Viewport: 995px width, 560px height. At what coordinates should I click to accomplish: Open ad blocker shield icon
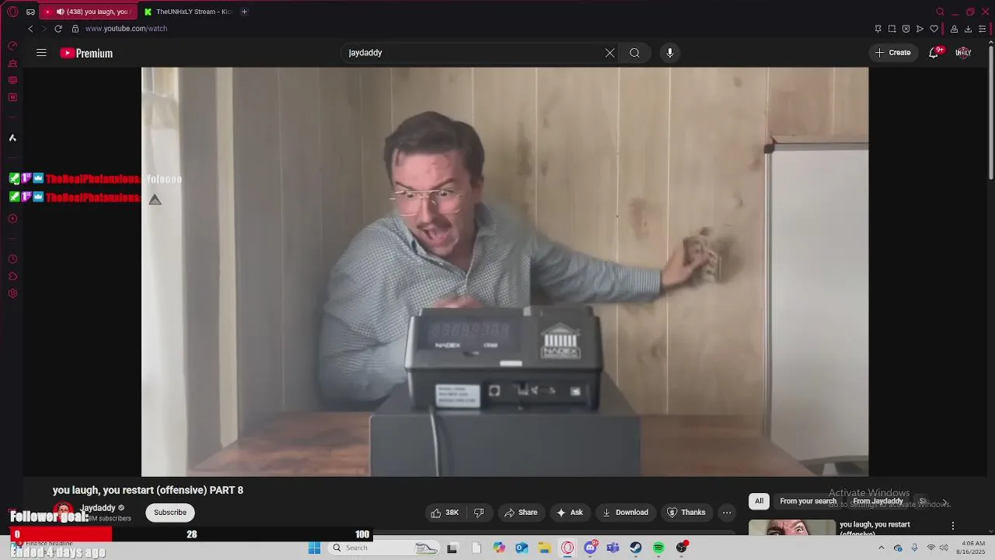pyautogui.click(x=906, y=29)
